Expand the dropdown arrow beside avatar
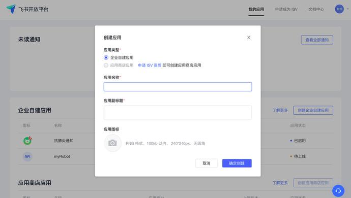This screenshot has width=351, height=198. (347, 9)
